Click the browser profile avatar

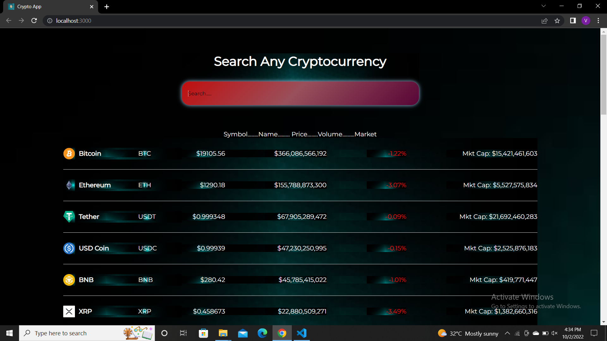pyautogui.click(x=586, y=21)
